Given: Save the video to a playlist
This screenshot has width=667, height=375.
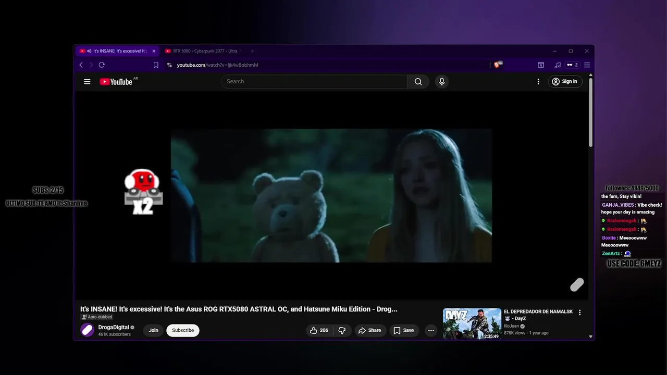Looking at the screenshot, I should [x=404, y=330].
